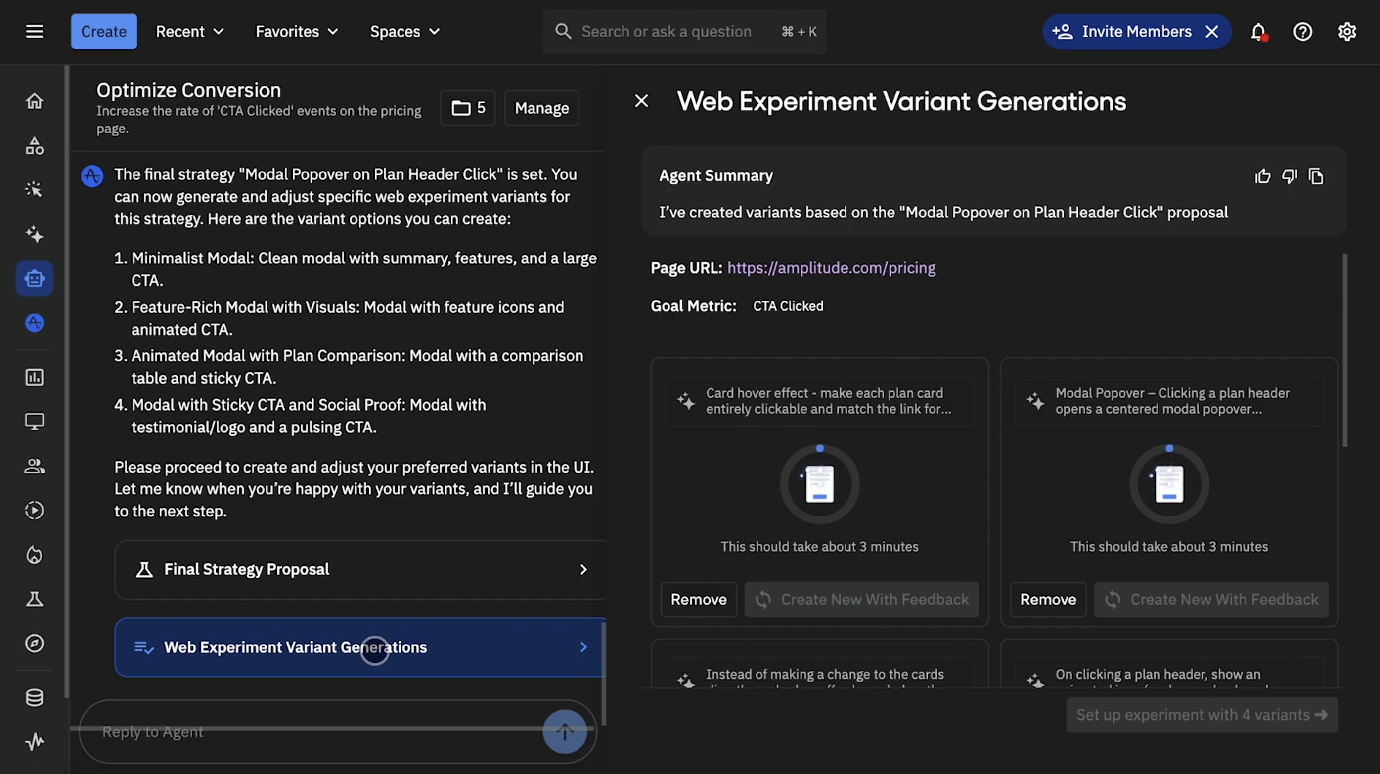Open the session replay play icon
The height and width of the screenshot is (774, 1380).
point(34,511)
